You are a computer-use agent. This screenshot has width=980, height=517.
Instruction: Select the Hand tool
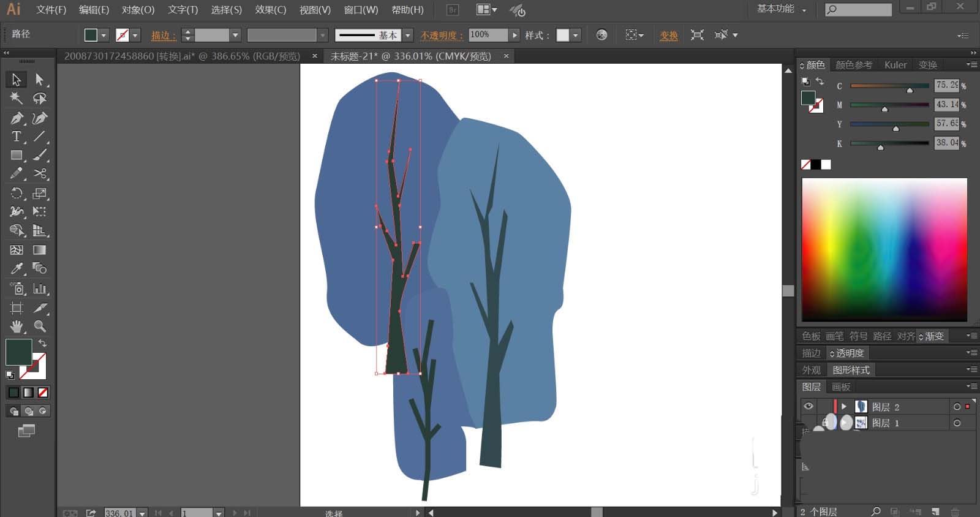pyautogui.click(x=17, y=326)
